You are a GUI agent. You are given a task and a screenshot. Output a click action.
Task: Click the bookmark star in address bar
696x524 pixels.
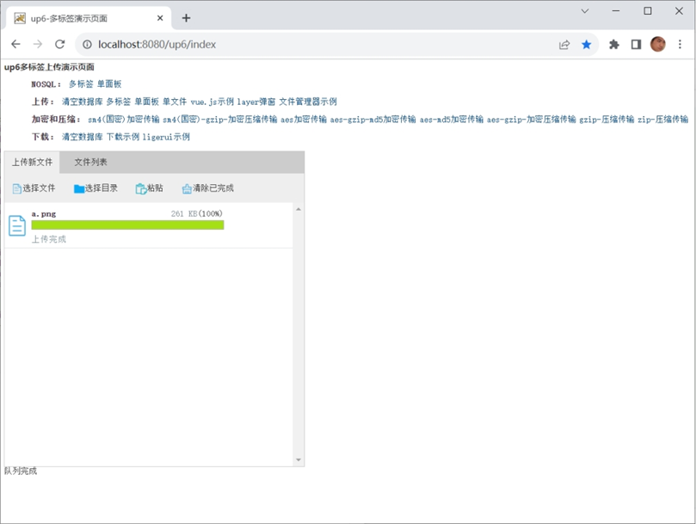coord(588,45)
